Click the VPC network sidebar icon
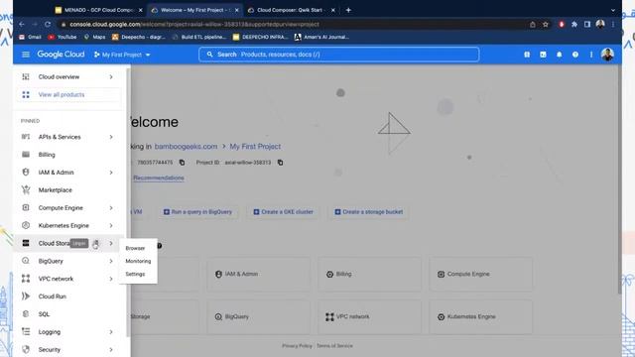 (x=26, y=279)
